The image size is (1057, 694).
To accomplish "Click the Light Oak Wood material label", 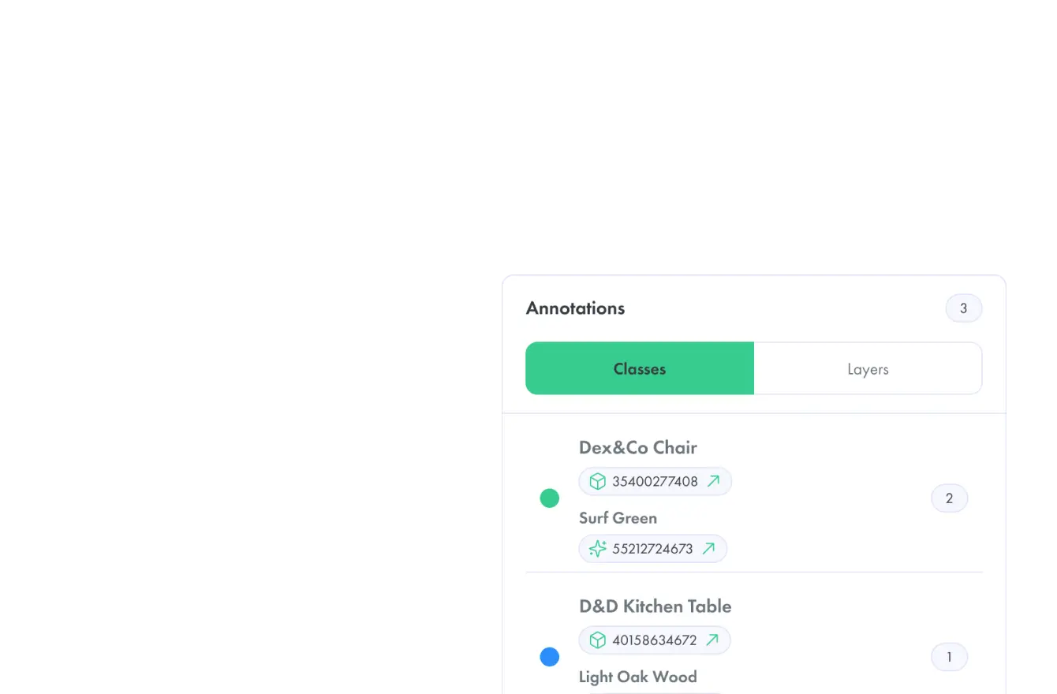I will point(638,677).
